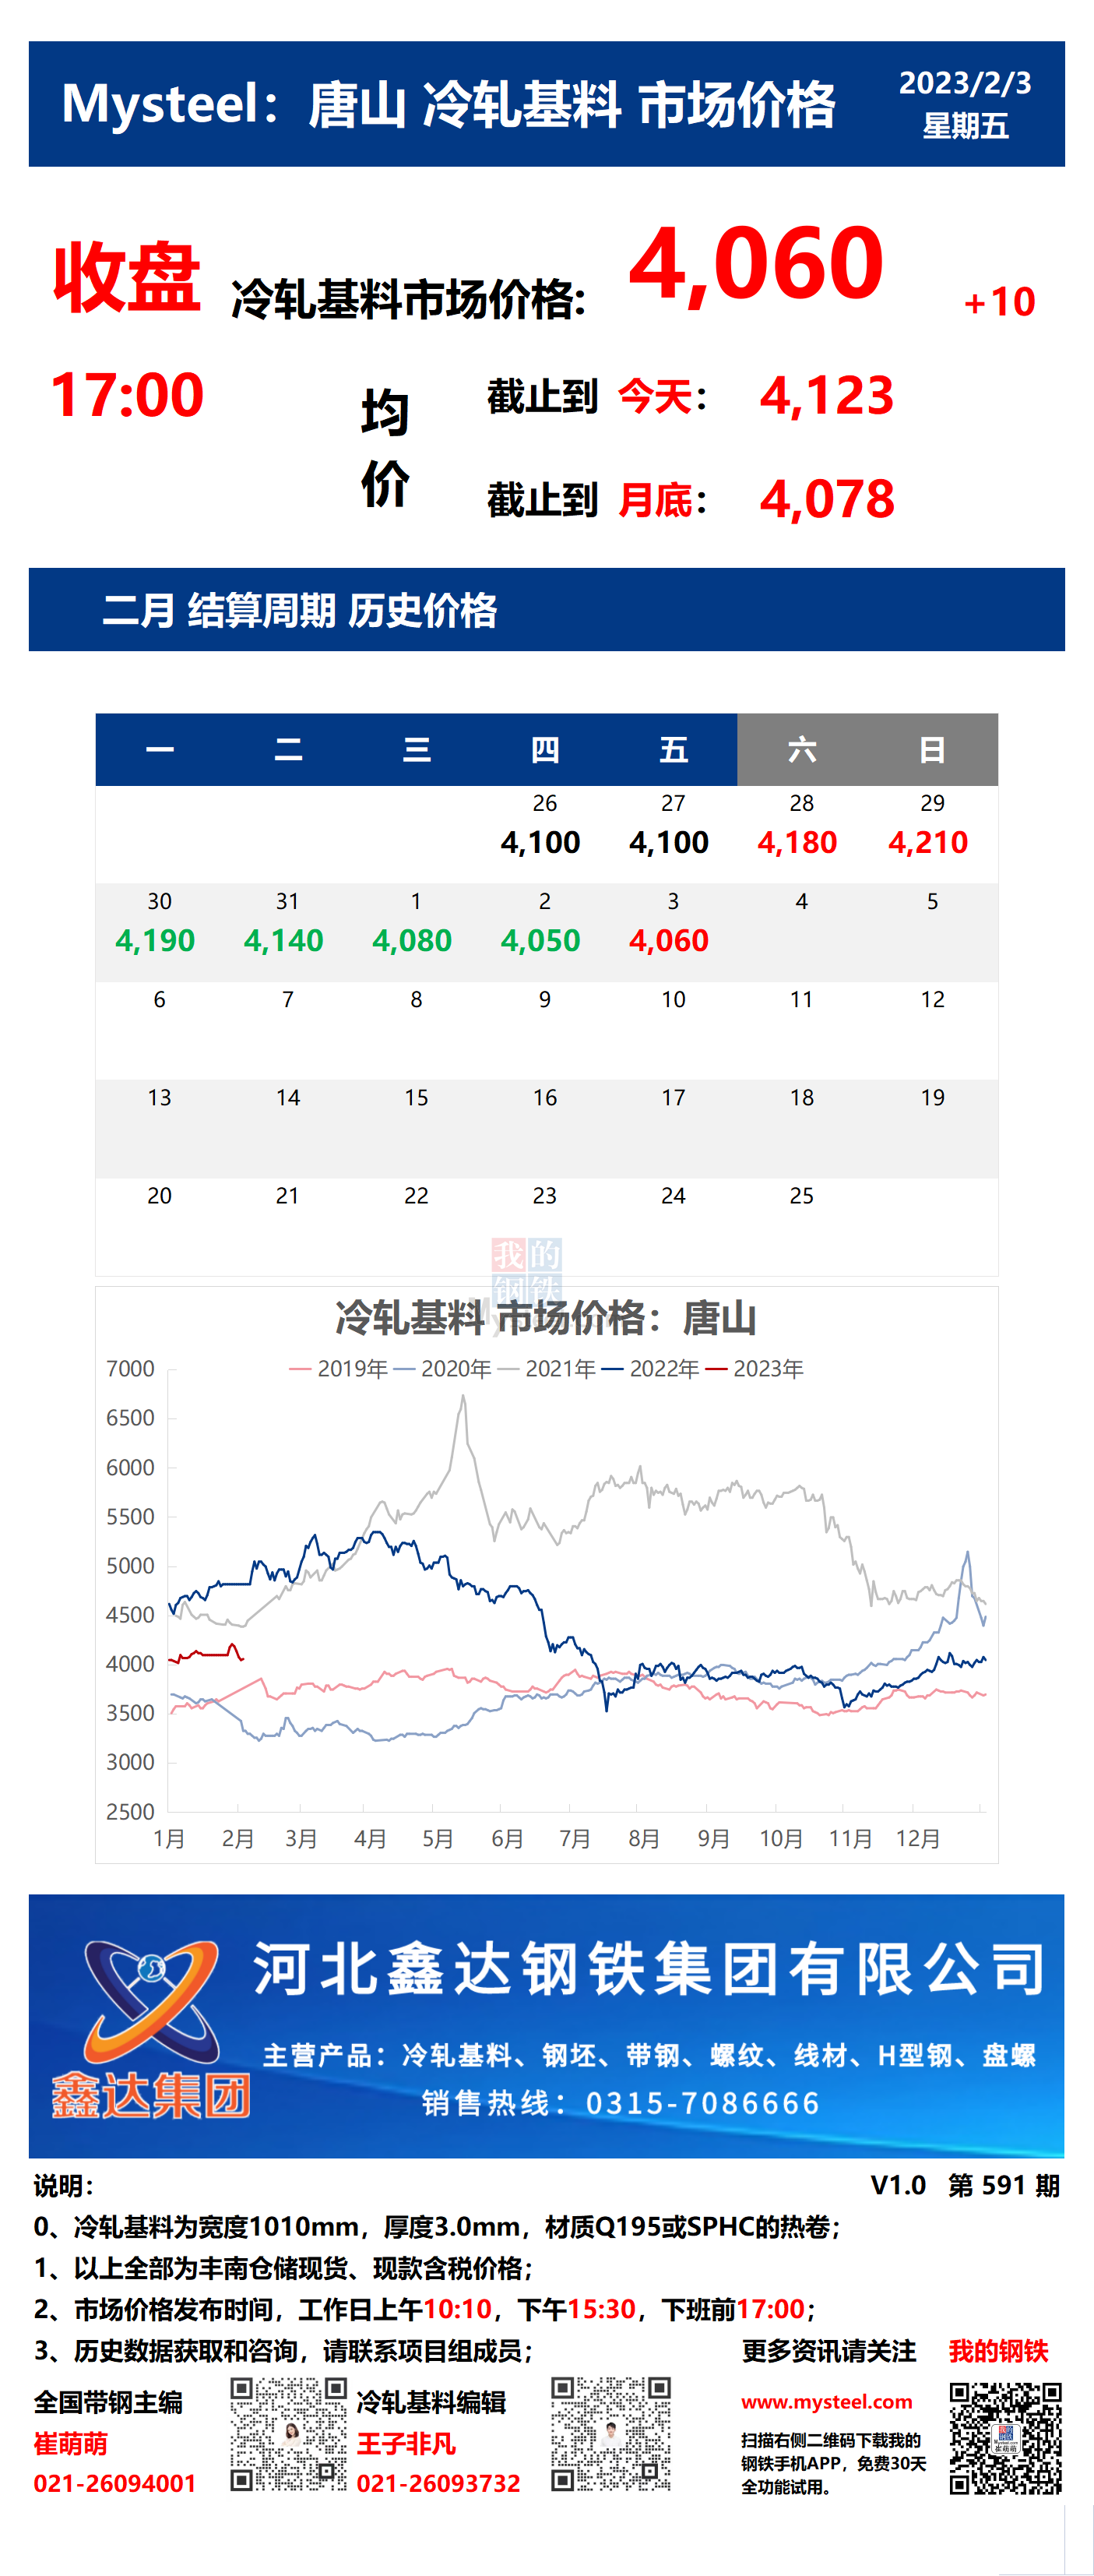Click the 12月 x-axis label on chart
Viewport: 1094px width, 2576px height.
(918, 1839)
